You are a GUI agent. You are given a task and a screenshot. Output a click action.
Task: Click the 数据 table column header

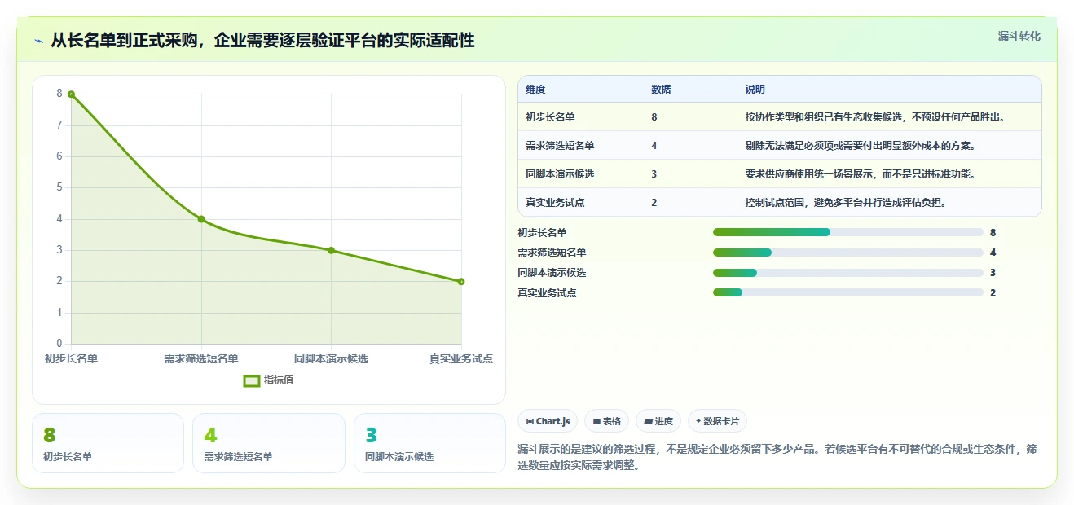(x=661, y=90)
